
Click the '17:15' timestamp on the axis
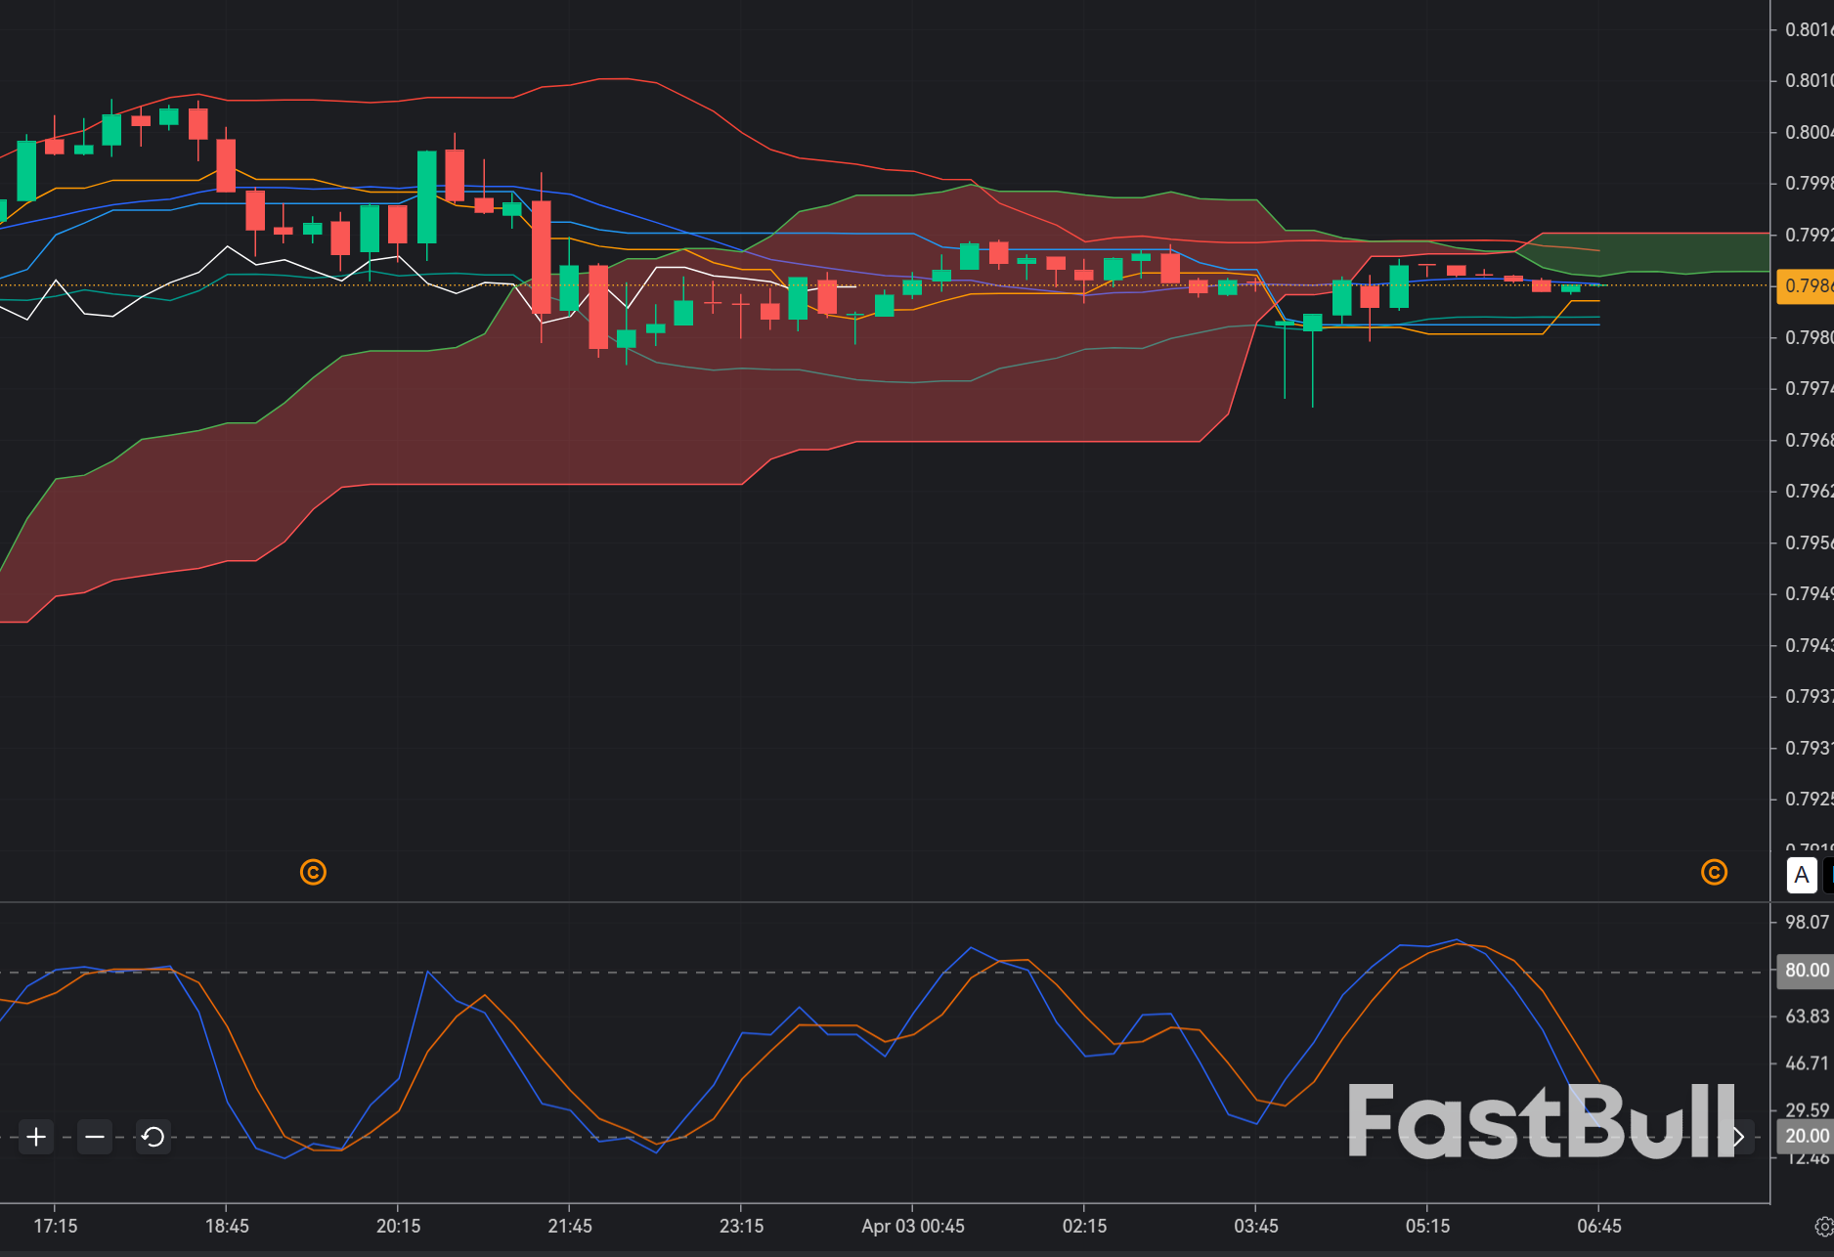(x=54, y=1225)
